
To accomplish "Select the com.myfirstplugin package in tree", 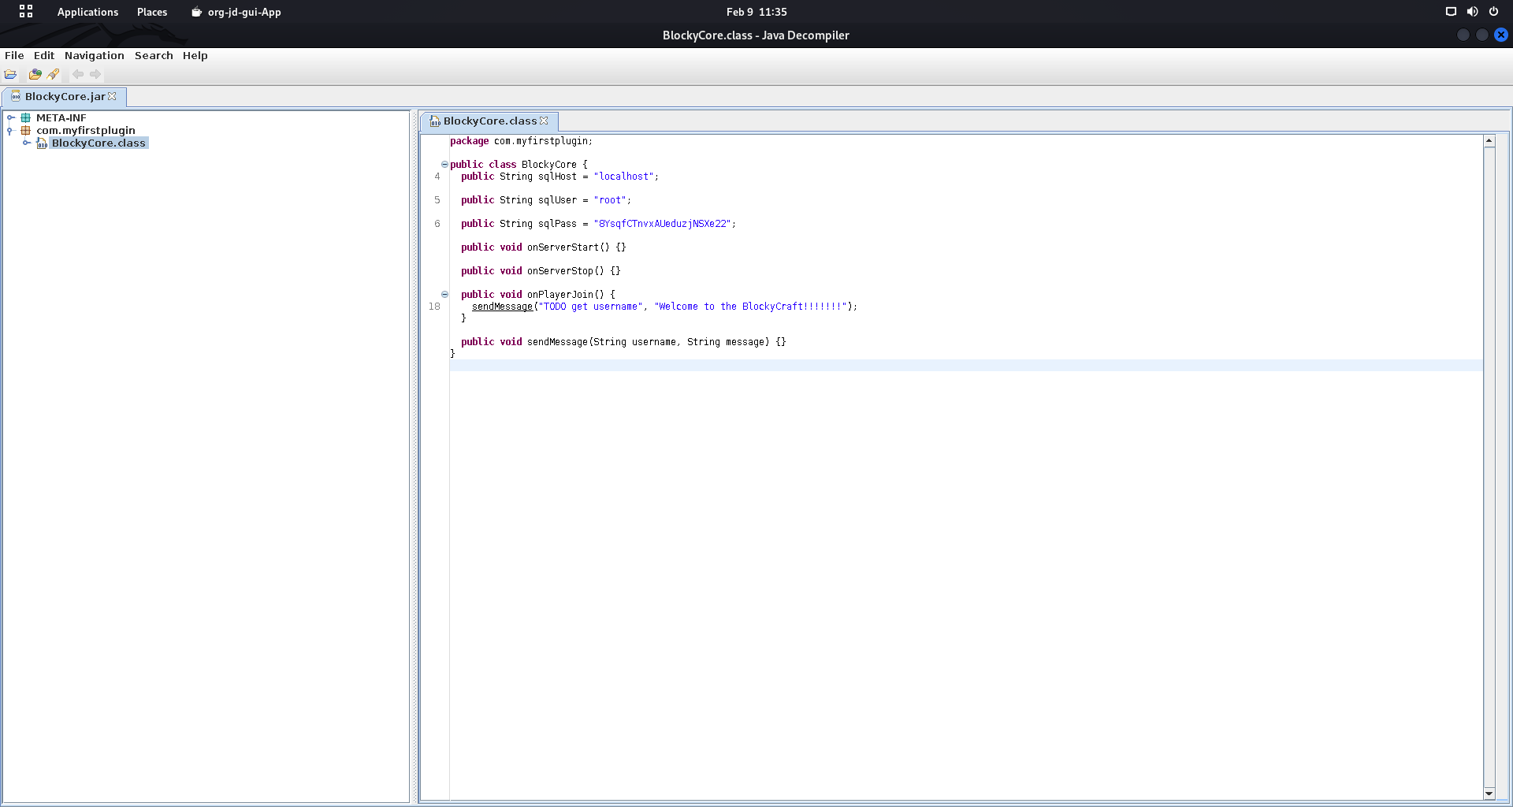I will click(85, 131).
